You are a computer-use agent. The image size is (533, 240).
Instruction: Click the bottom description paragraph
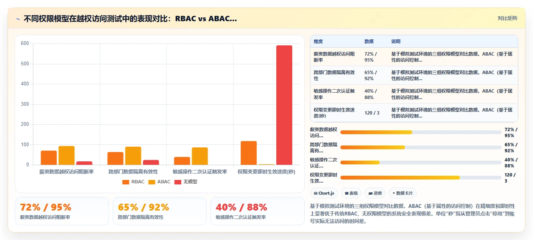(x=414, y=214)
